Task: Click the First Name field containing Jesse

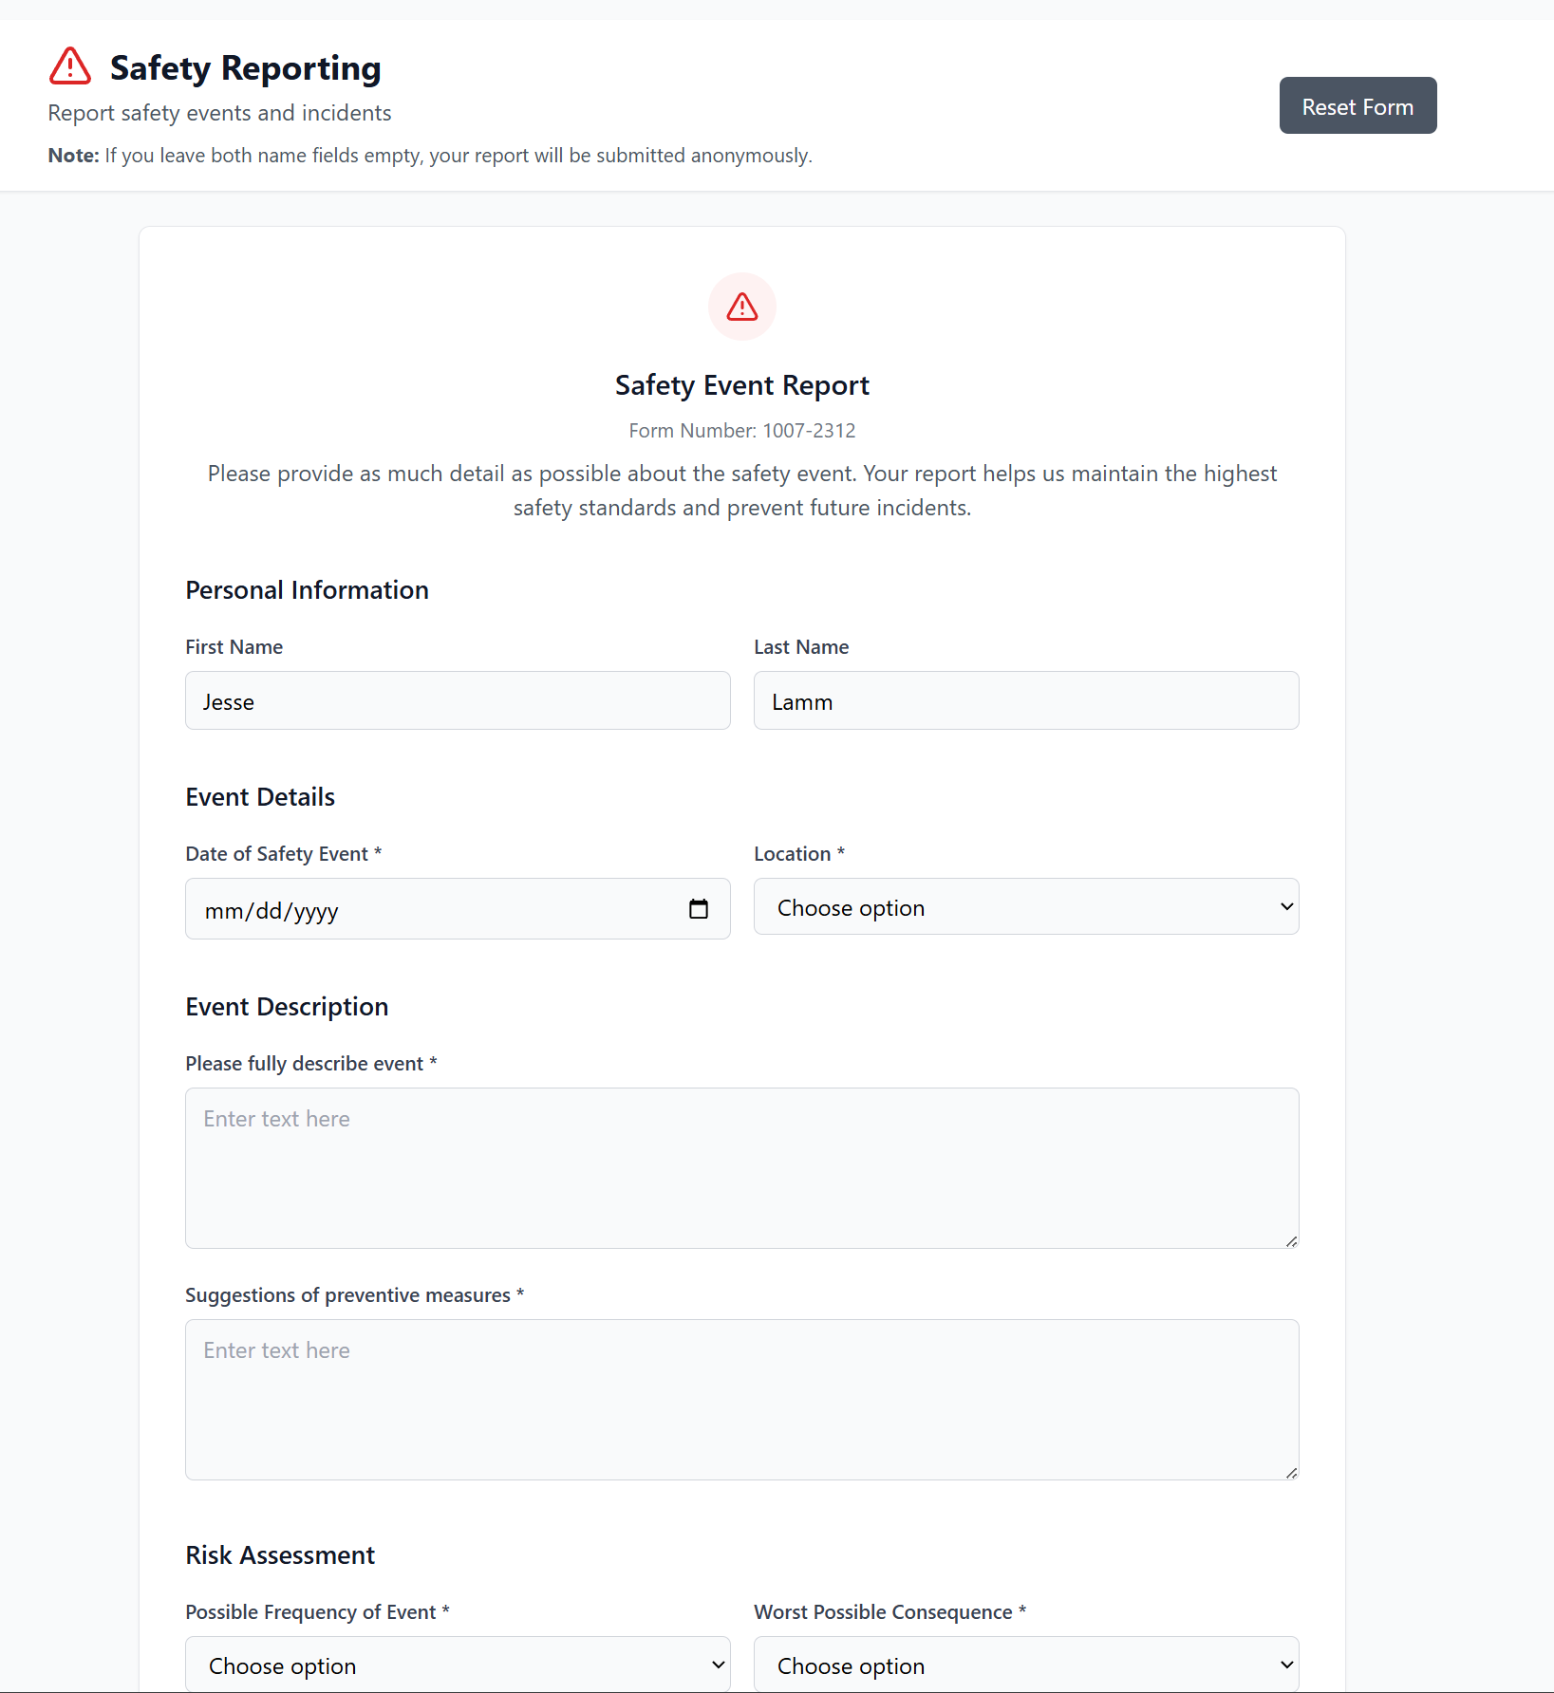Action: click(458, 701)
